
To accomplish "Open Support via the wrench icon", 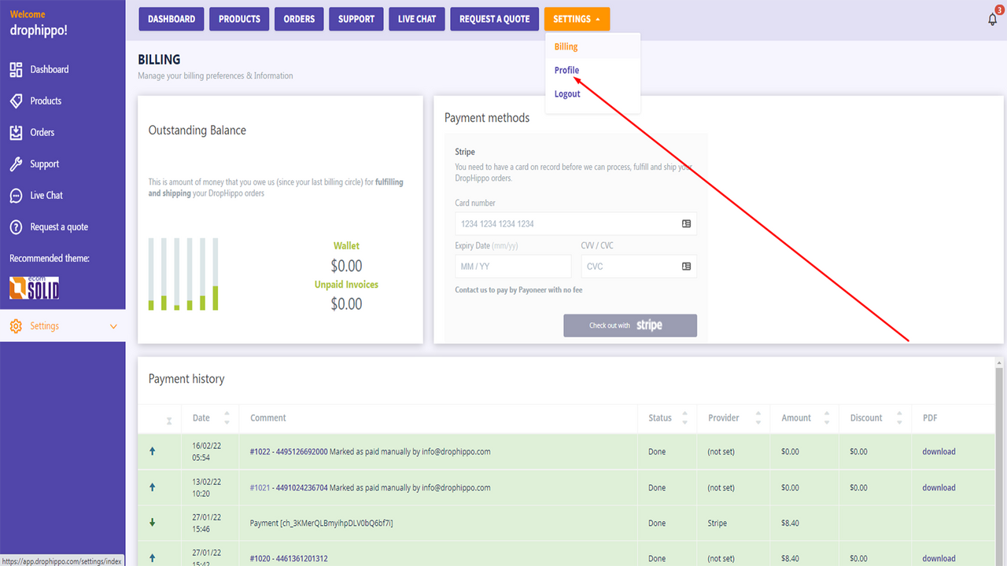I will (x=16, y=164).
